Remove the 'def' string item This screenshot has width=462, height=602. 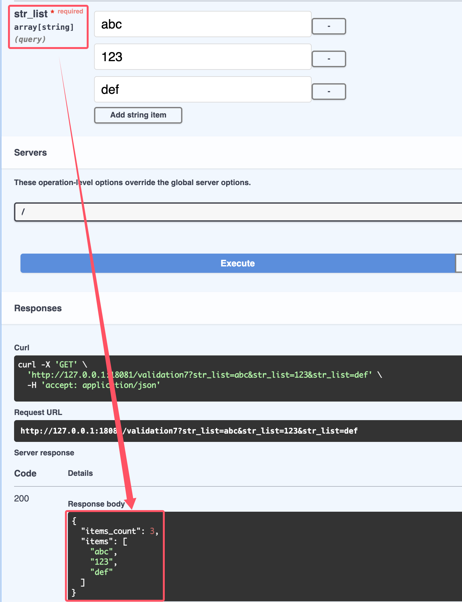(x=329, y=92)
